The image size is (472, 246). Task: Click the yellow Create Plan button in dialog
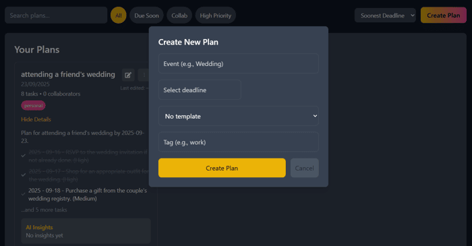pyautogui.click(x=222, y=168)
